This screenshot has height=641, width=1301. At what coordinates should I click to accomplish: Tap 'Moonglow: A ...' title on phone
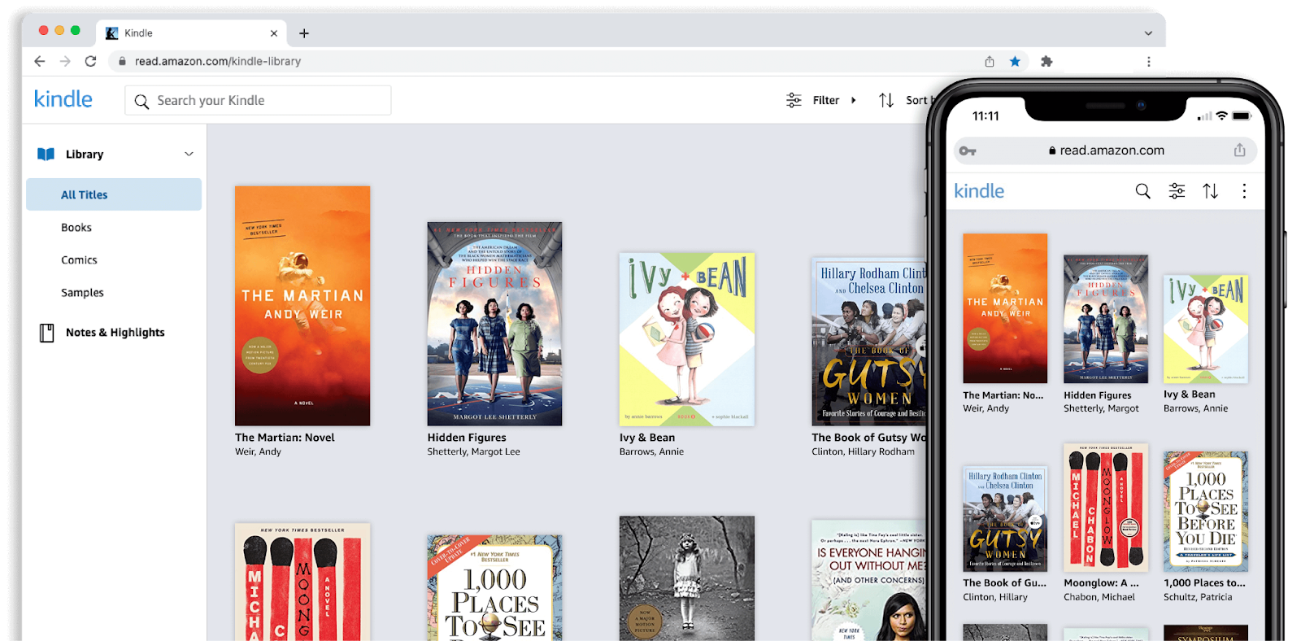point(1101,583)
